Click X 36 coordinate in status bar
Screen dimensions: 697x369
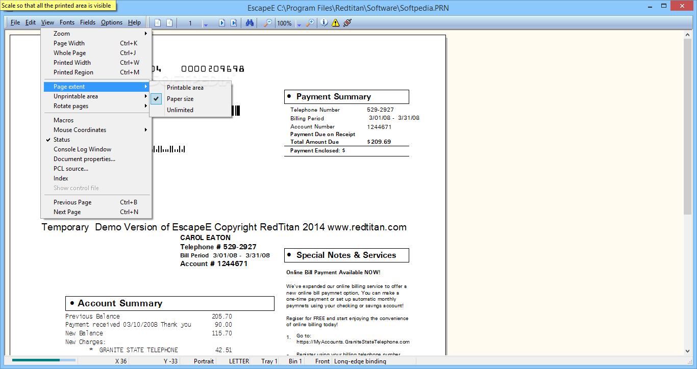click(121, 361)
